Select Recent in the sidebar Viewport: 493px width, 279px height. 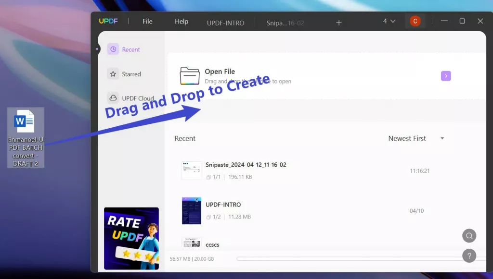click(x=124, y=49)
